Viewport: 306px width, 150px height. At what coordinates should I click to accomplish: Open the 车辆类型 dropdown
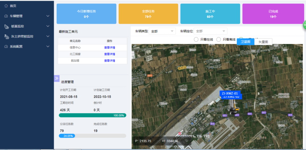pyautogui.click(x=162, y=31)
